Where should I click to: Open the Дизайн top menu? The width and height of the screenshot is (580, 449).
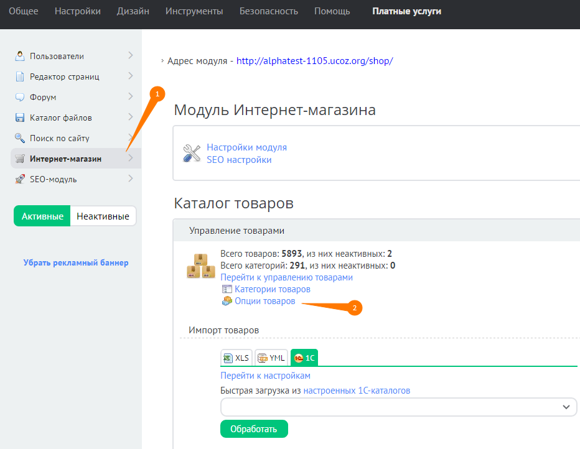pyautogui.click(x=133, y=11)
